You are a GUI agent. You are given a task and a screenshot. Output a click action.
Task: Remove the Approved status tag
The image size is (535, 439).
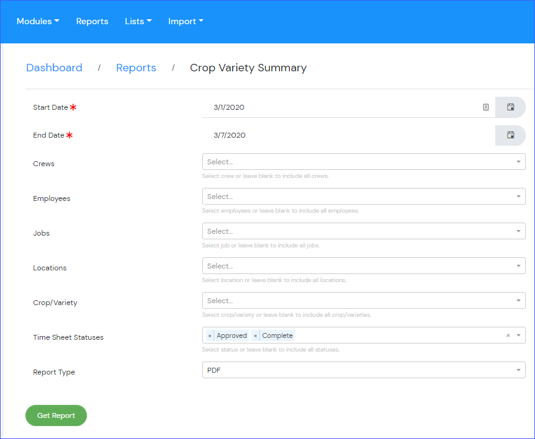click(210, 335)
